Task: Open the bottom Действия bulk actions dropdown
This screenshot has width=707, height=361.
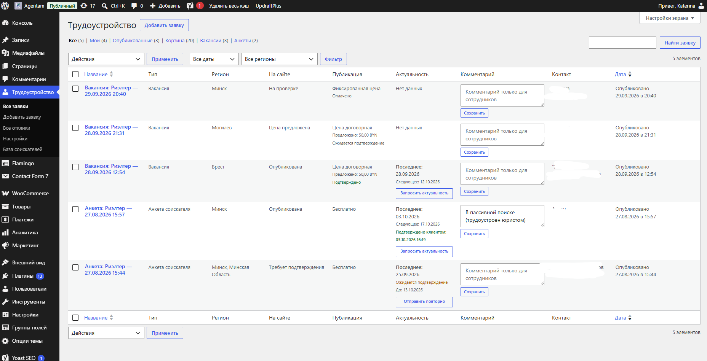Action: (106, 333)
